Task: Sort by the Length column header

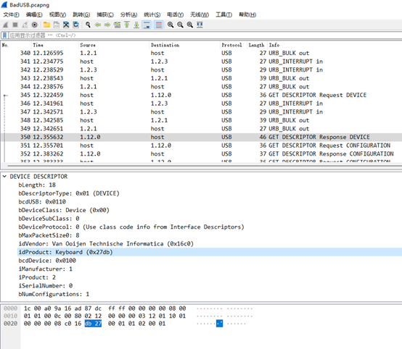Action: pos(257,45)
